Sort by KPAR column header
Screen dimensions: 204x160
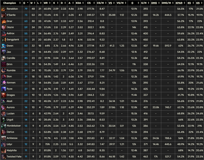(x=180, y=3)
